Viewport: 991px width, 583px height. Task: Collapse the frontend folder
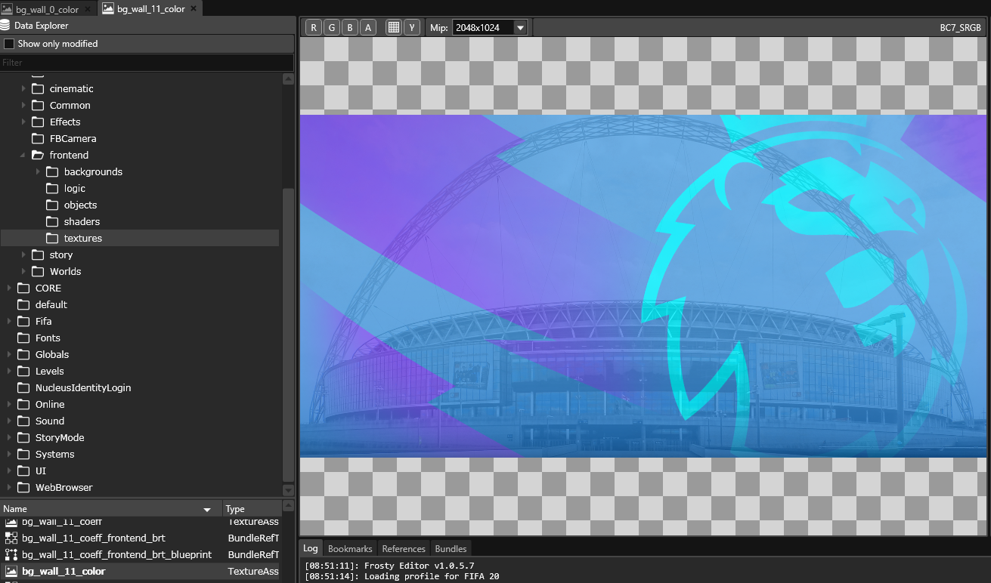pyautogui.click(x=23, y=155)
